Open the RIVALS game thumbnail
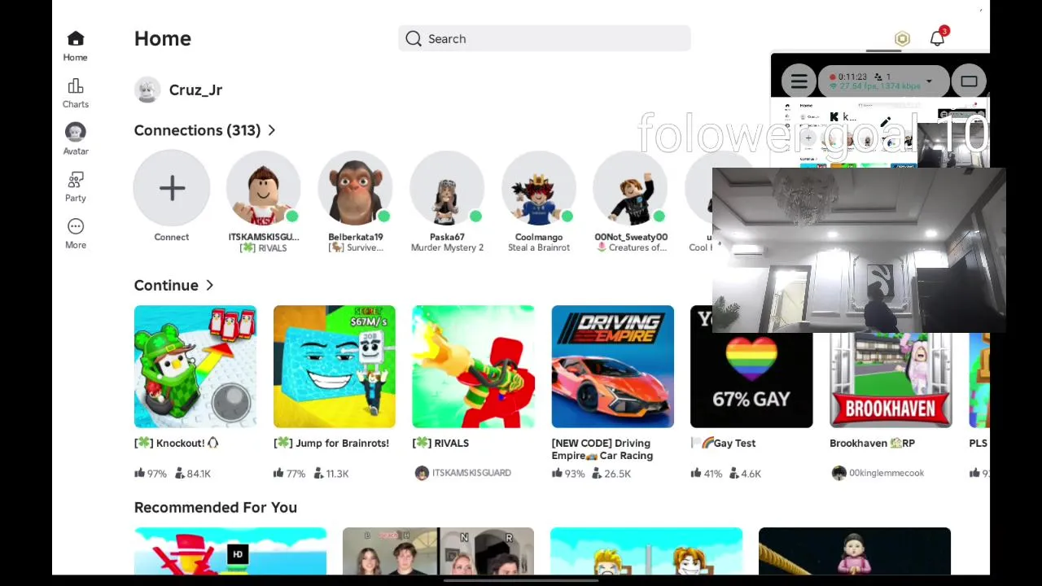This screenshot has height=586, width=1042. pos(473,366)
